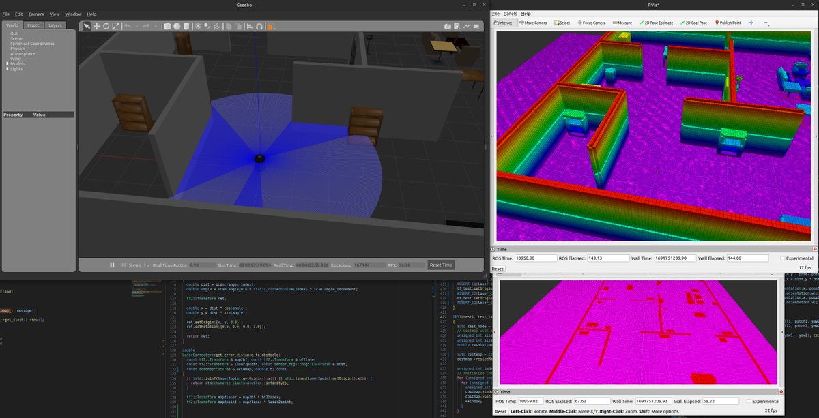This screenshot has height=418, width=819.
Task: Choose the Select tool in RViz
Action: pos(562,23)
